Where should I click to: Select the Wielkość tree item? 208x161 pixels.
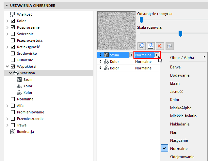(24, 14)
